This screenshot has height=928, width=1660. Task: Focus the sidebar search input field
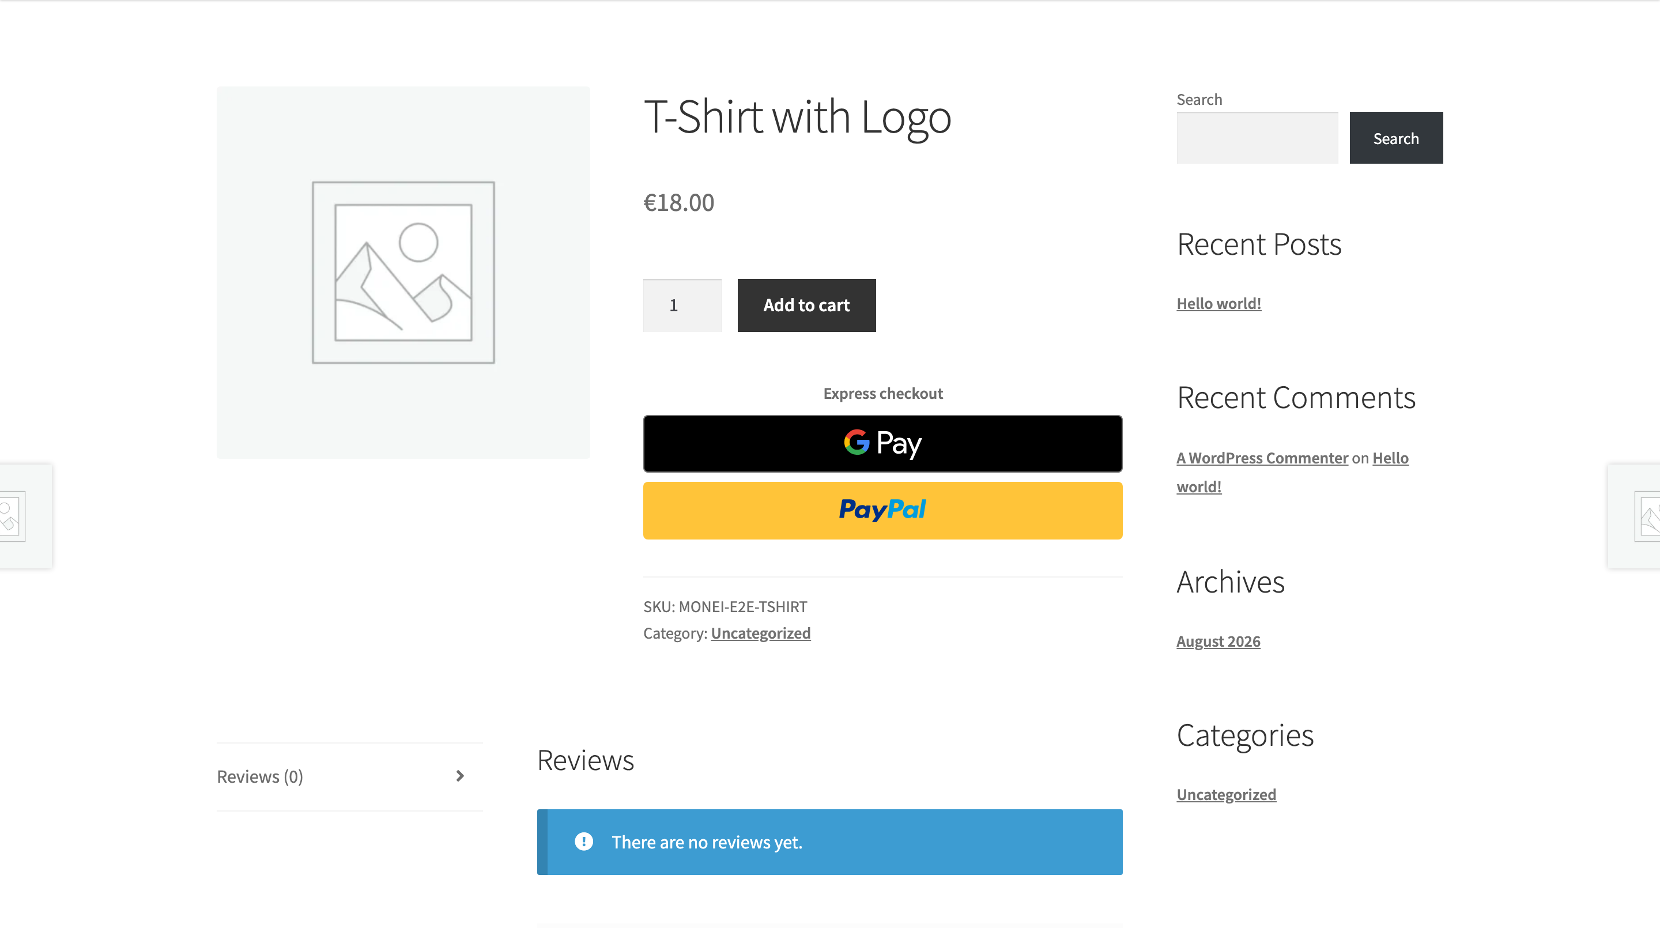pos(1257,138)
